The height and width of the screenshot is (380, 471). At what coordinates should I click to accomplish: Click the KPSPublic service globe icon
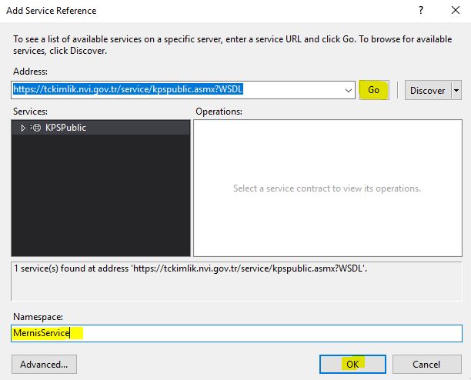35,128
